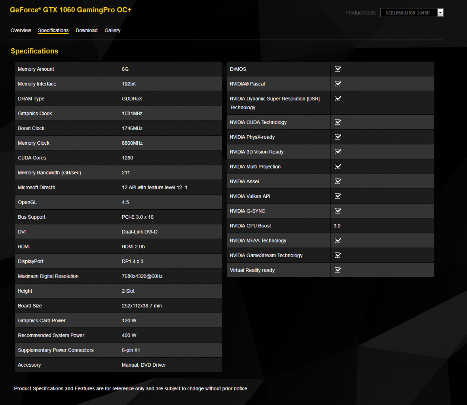This screenshot has height=405, width=467.
Task: Click the NVIDIA G-SYNC checkbox mark
Action: pyautogui.click(x=338, y=211)
